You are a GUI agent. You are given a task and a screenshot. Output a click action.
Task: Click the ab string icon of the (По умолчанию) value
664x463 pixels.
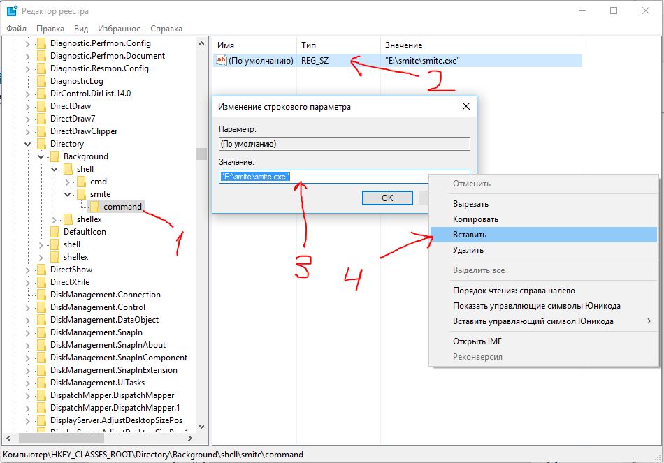221,60
